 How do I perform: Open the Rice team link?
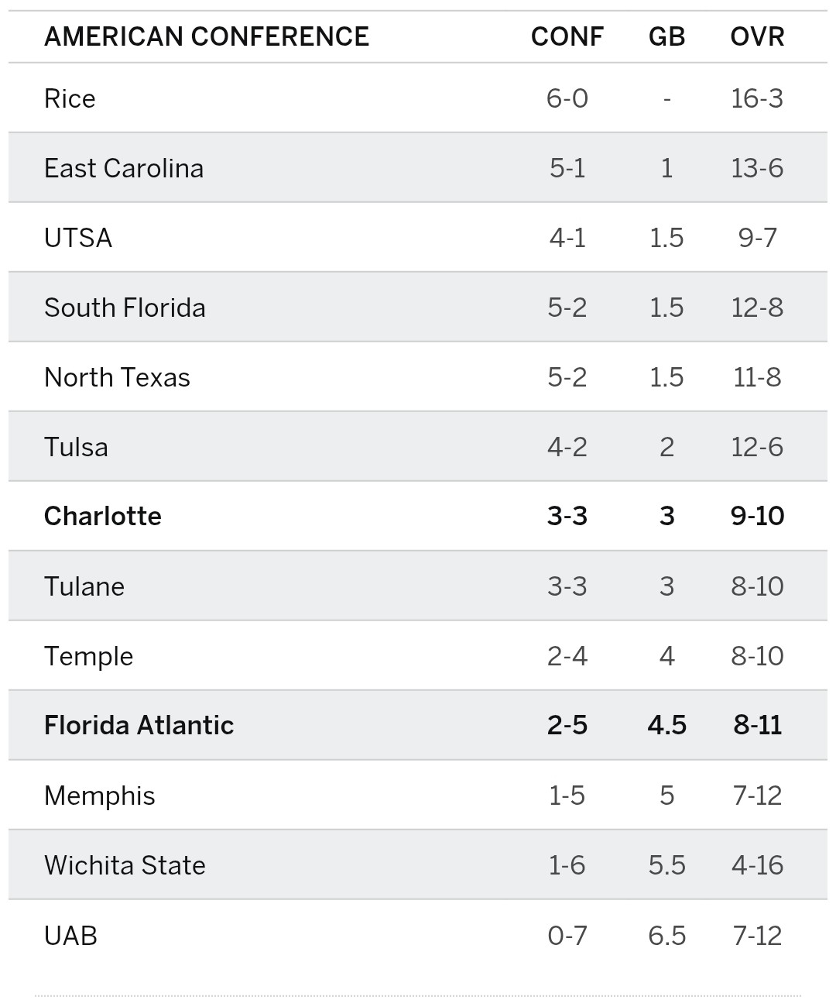[x=70, y=98]
